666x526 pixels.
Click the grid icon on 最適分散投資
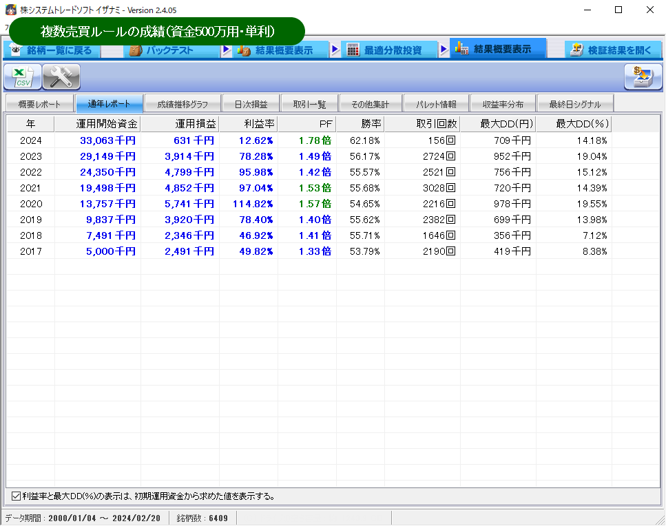click(x=353, y=50)
